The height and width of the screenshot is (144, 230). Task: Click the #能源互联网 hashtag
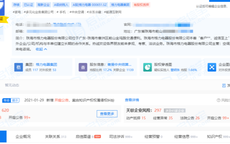(x=113, y=12)
